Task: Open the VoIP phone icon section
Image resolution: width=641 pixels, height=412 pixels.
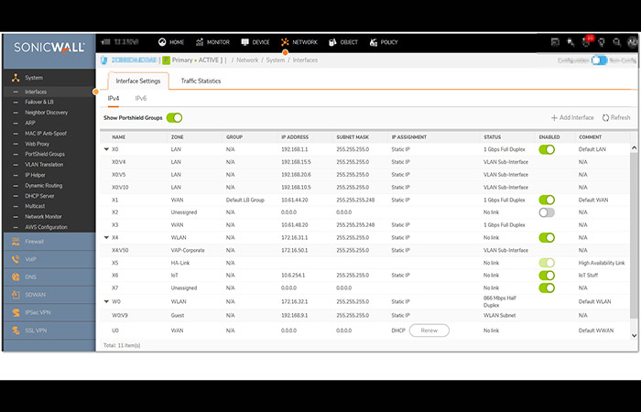Action: click(x=16, y=259)
